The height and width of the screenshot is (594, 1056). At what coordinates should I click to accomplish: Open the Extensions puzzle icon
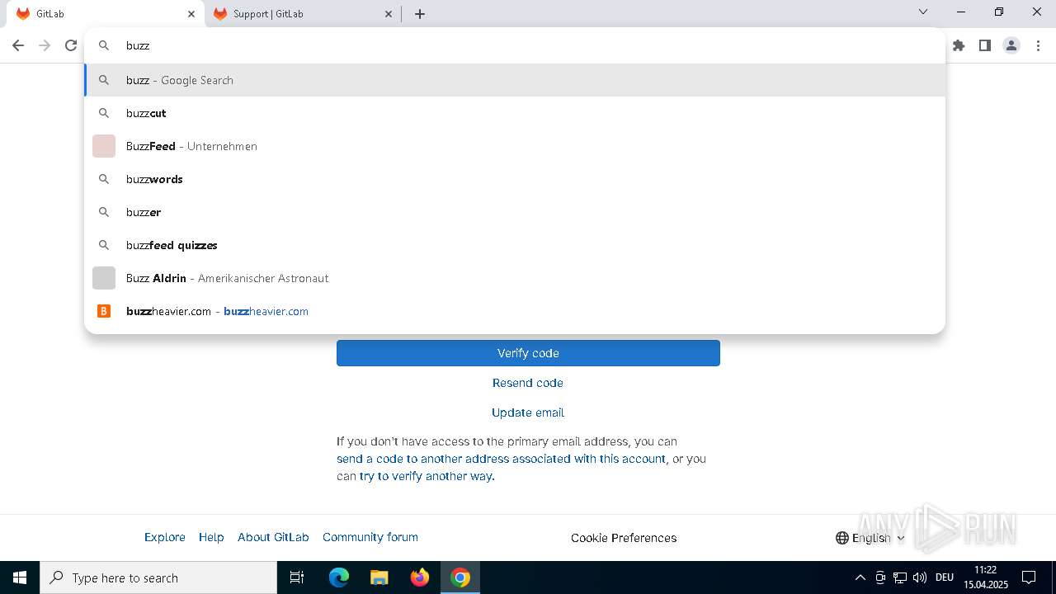(959, 45)
